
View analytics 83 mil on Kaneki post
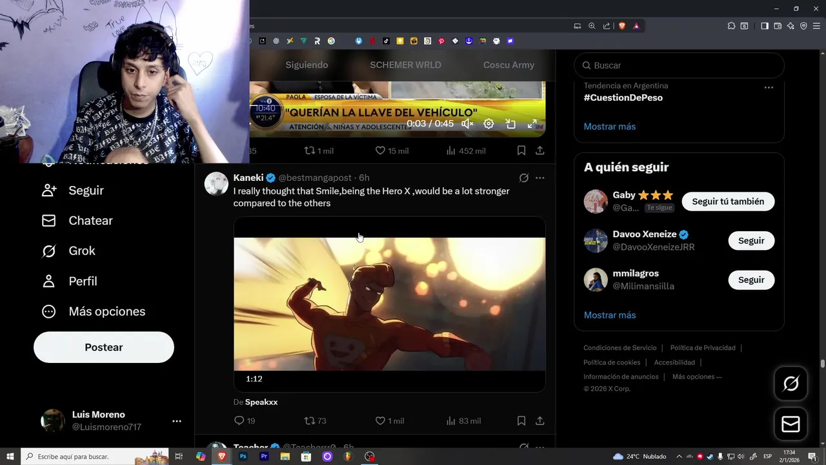[x=463, y=420]
